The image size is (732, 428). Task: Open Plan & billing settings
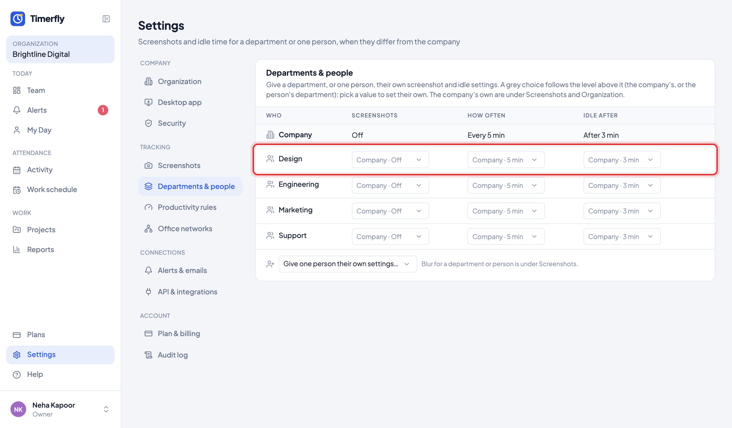click(x=190, y=334)
